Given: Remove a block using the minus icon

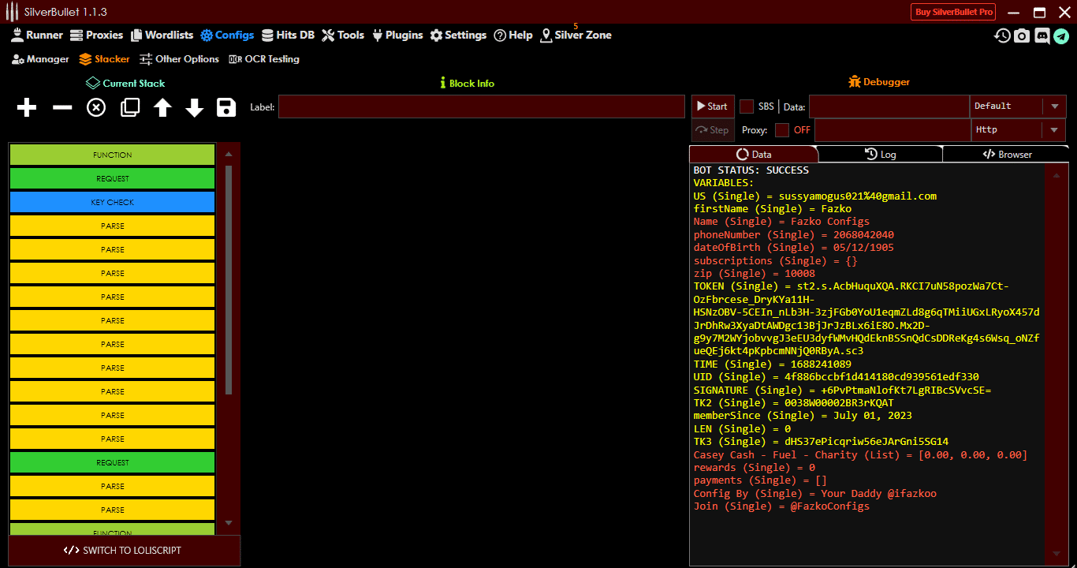Looking at the screenshot, I should click(61, 107).
